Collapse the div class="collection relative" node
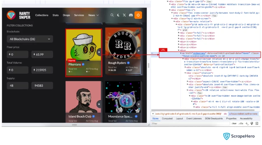This screenshot has width=262, height=145. [x=183, y=59]
